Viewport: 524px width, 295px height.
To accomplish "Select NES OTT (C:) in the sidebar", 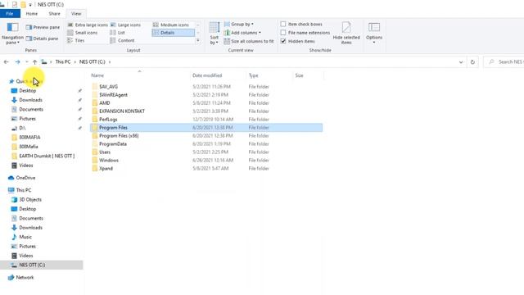I will pyautogui.click(x=42, y=265).
